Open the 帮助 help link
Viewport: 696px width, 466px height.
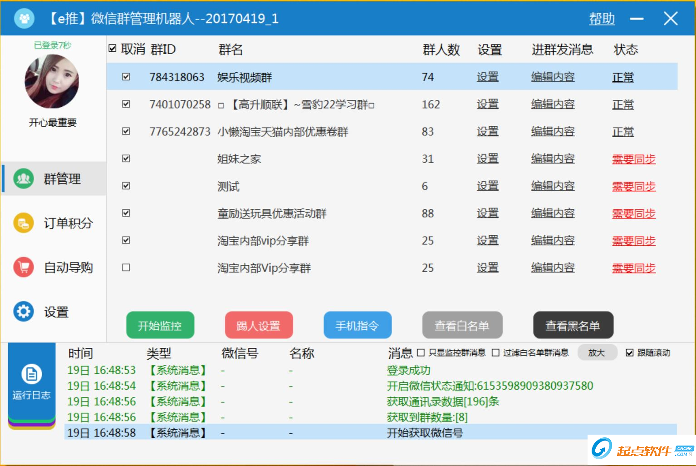(x=602, y=19)
